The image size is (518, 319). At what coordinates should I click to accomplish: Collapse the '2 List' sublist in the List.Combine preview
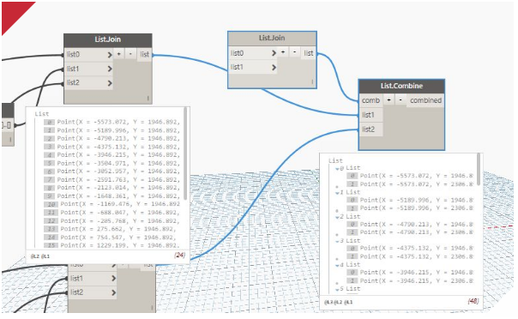338,217
